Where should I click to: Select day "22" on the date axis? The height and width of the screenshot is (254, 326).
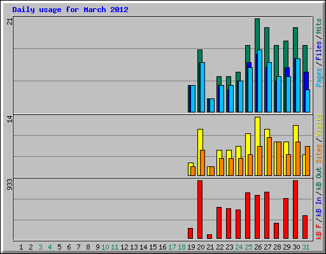[x=220, y=247]
